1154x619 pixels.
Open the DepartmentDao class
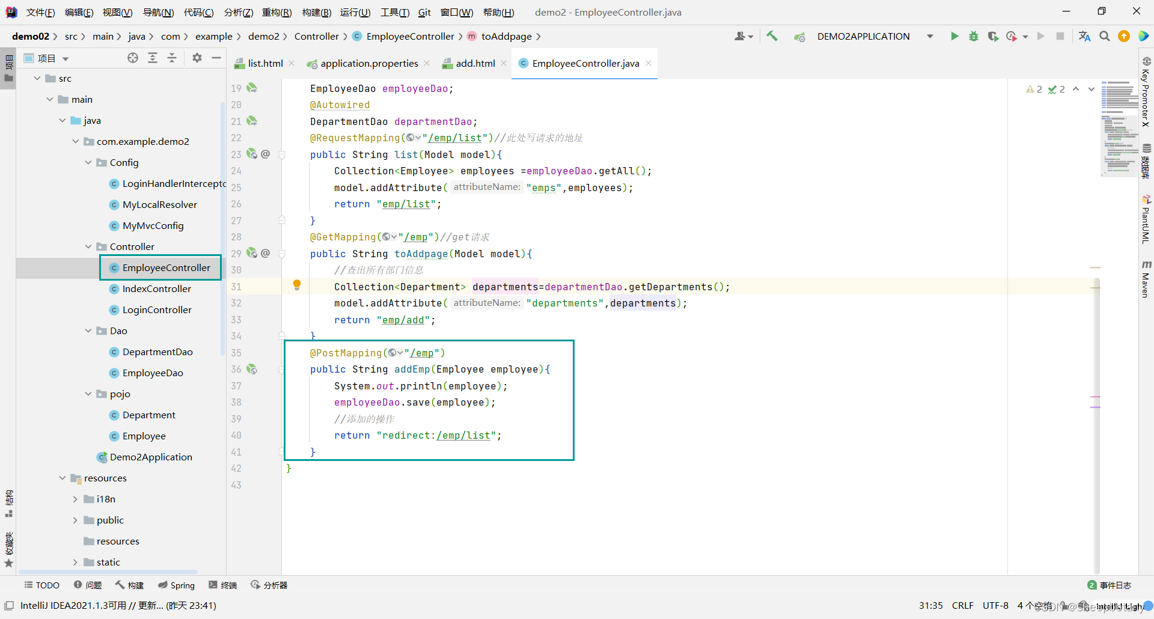tap(157, 352)
